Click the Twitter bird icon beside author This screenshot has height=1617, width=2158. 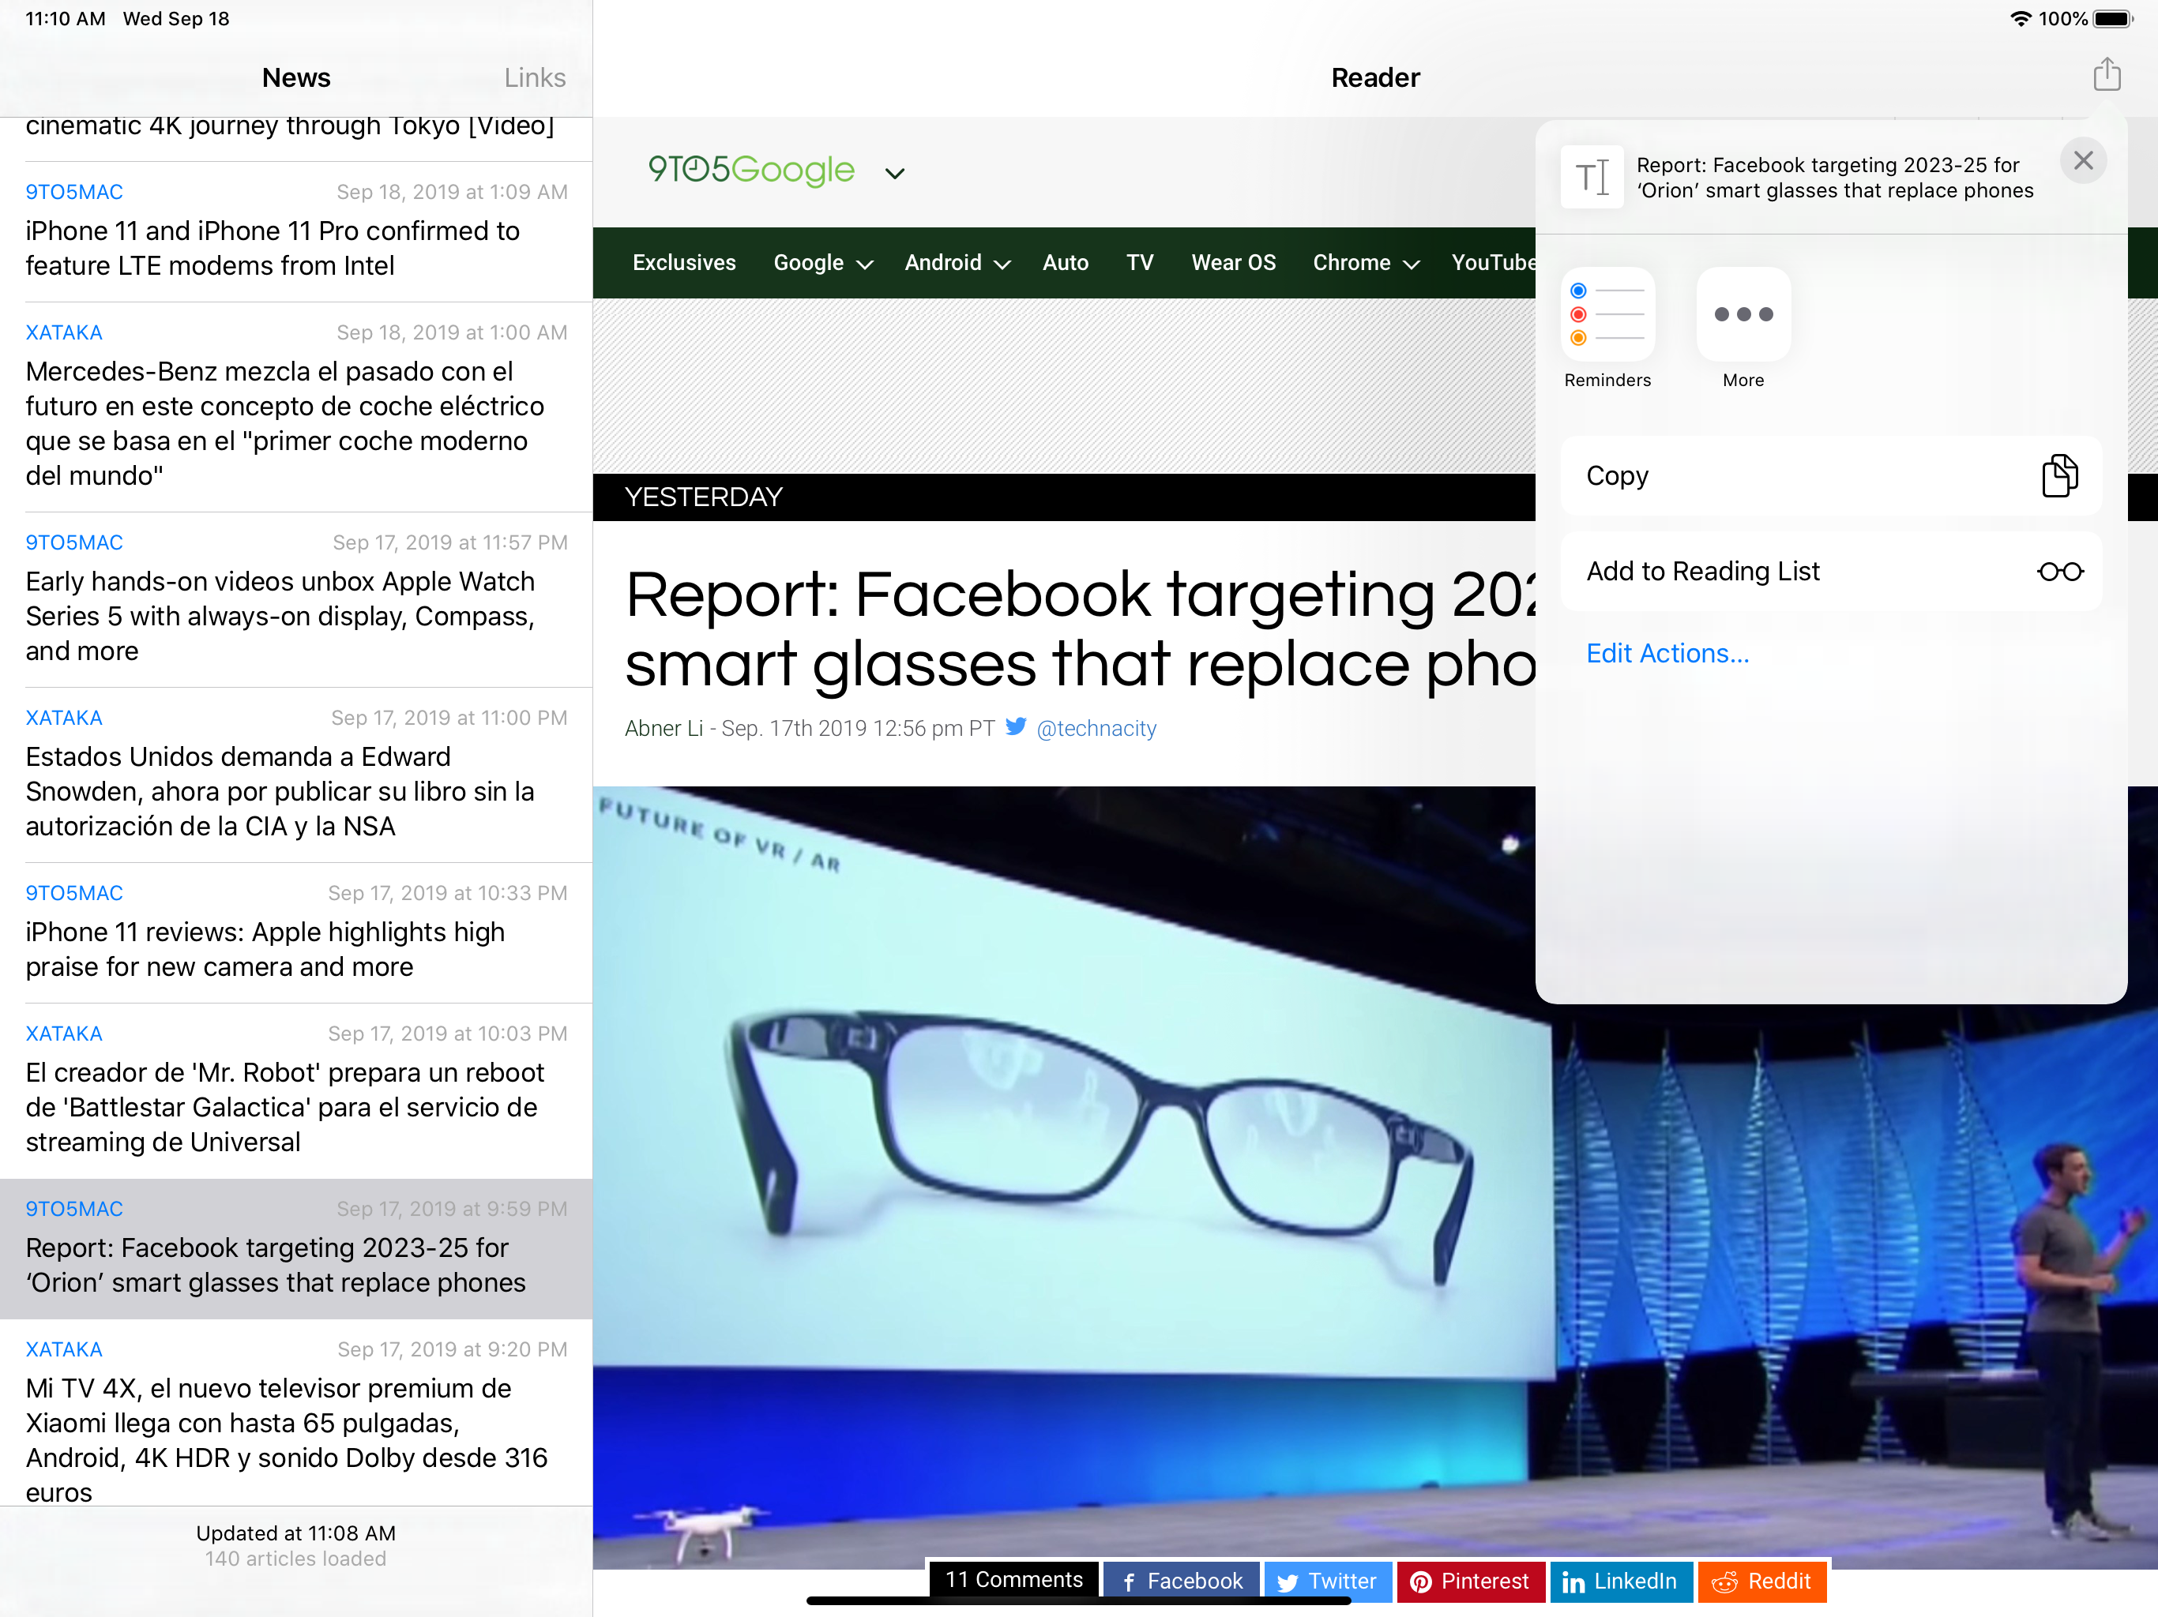[x=1014, y=726]
